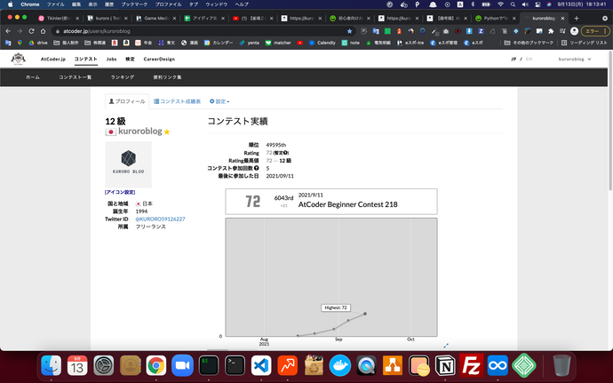Image resolution: width=613 pixels, height=383 pixels.
Task: Switch to the Game Media browser tab
Action: tap(155, 18)
